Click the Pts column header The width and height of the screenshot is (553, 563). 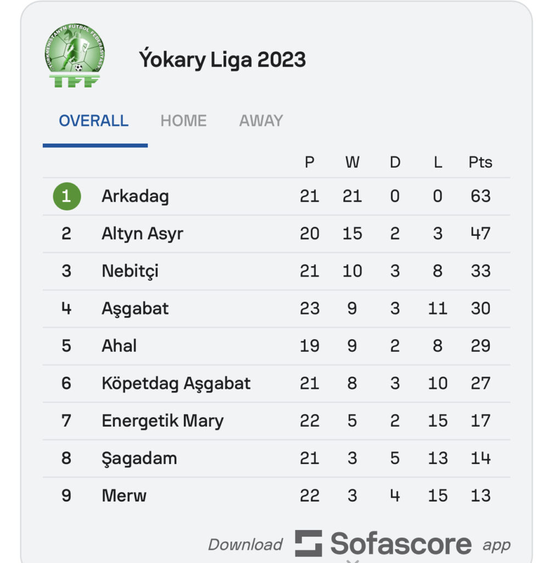[480, 162]
